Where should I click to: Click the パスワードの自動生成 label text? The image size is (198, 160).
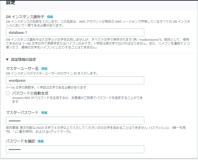[30, 93]
